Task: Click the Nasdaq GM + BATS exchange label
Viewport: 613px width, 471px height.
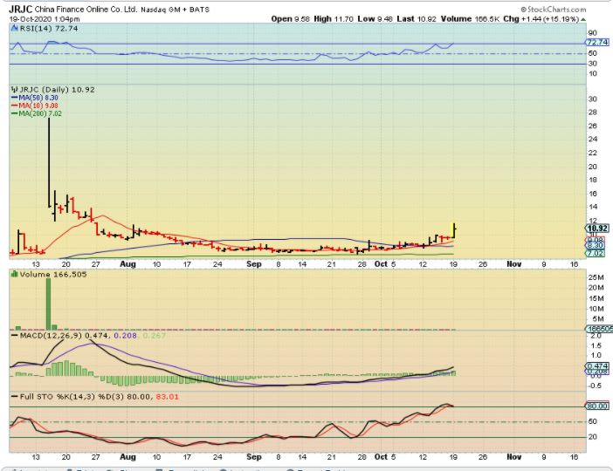Action: [175, 10]
